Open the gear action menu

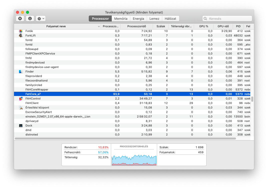point(41,18)
